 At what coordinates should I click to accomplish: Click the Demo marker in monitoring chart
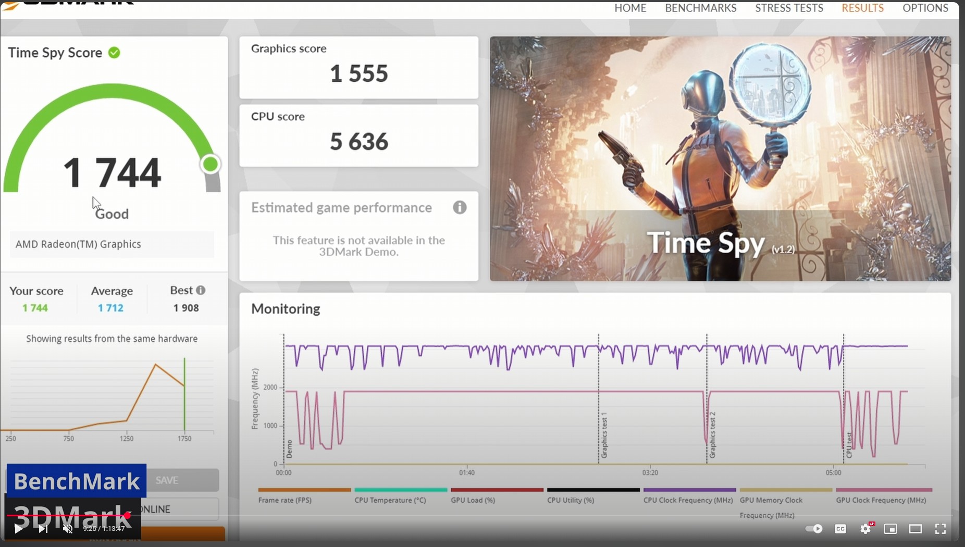290,449
